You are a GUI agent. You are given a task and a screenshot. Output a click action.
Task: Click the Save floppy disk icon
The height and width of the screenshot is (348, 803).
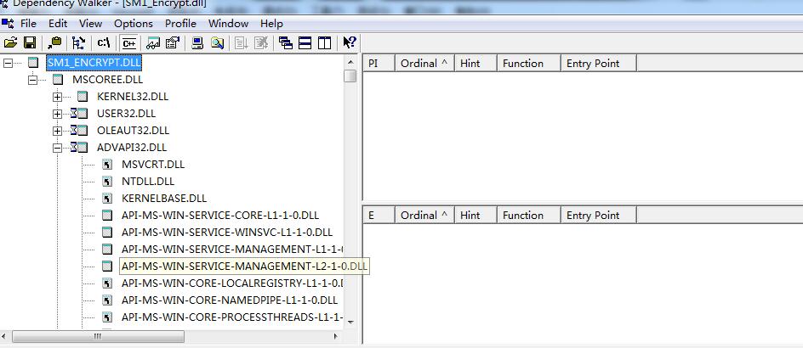(30, 43)
